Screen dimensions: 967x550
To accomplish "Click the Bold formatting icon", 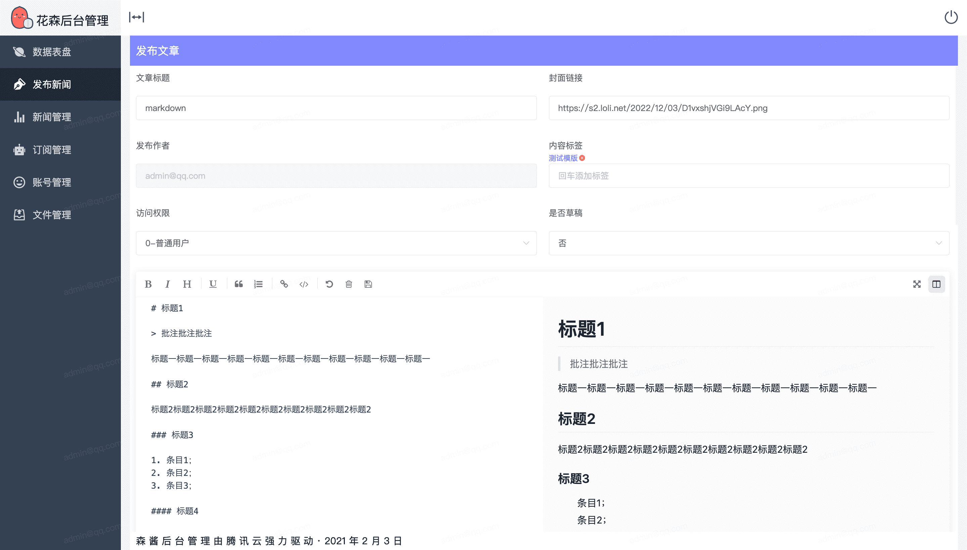I will coord(148,284).
